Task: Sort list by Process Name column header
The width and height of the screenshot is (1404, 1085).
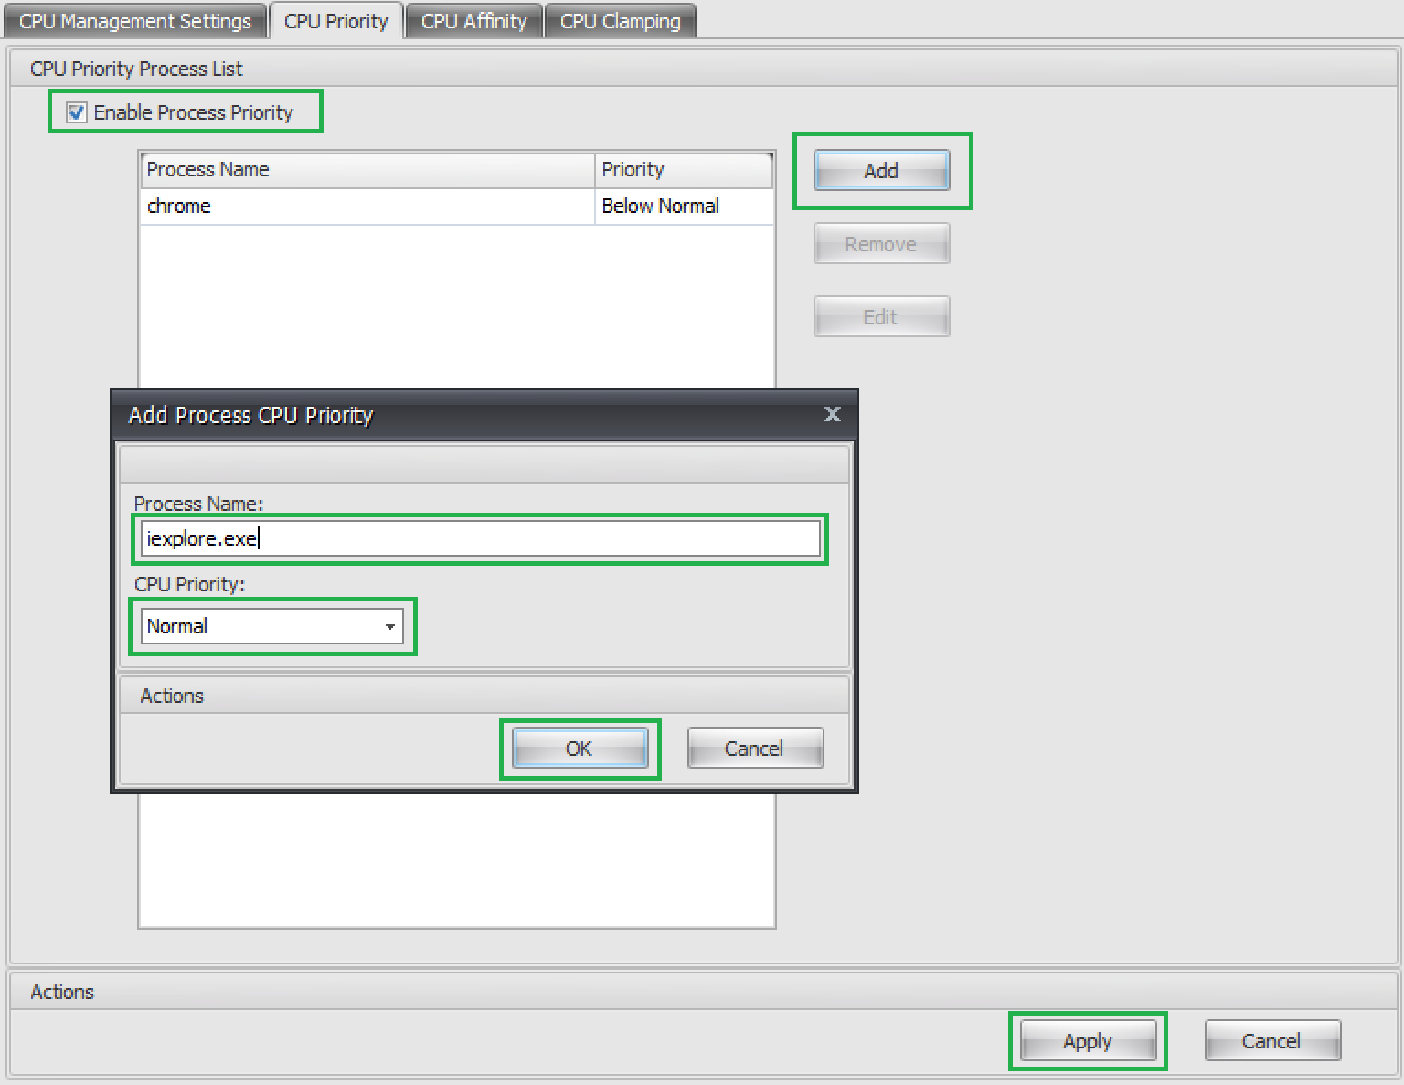Action: 366,170
